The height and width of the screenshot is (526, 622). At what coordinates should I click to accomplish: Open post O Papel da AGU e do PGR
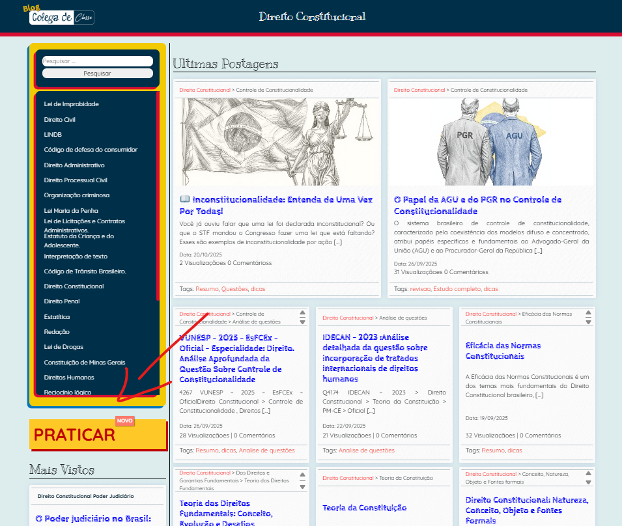pos(477,205)
